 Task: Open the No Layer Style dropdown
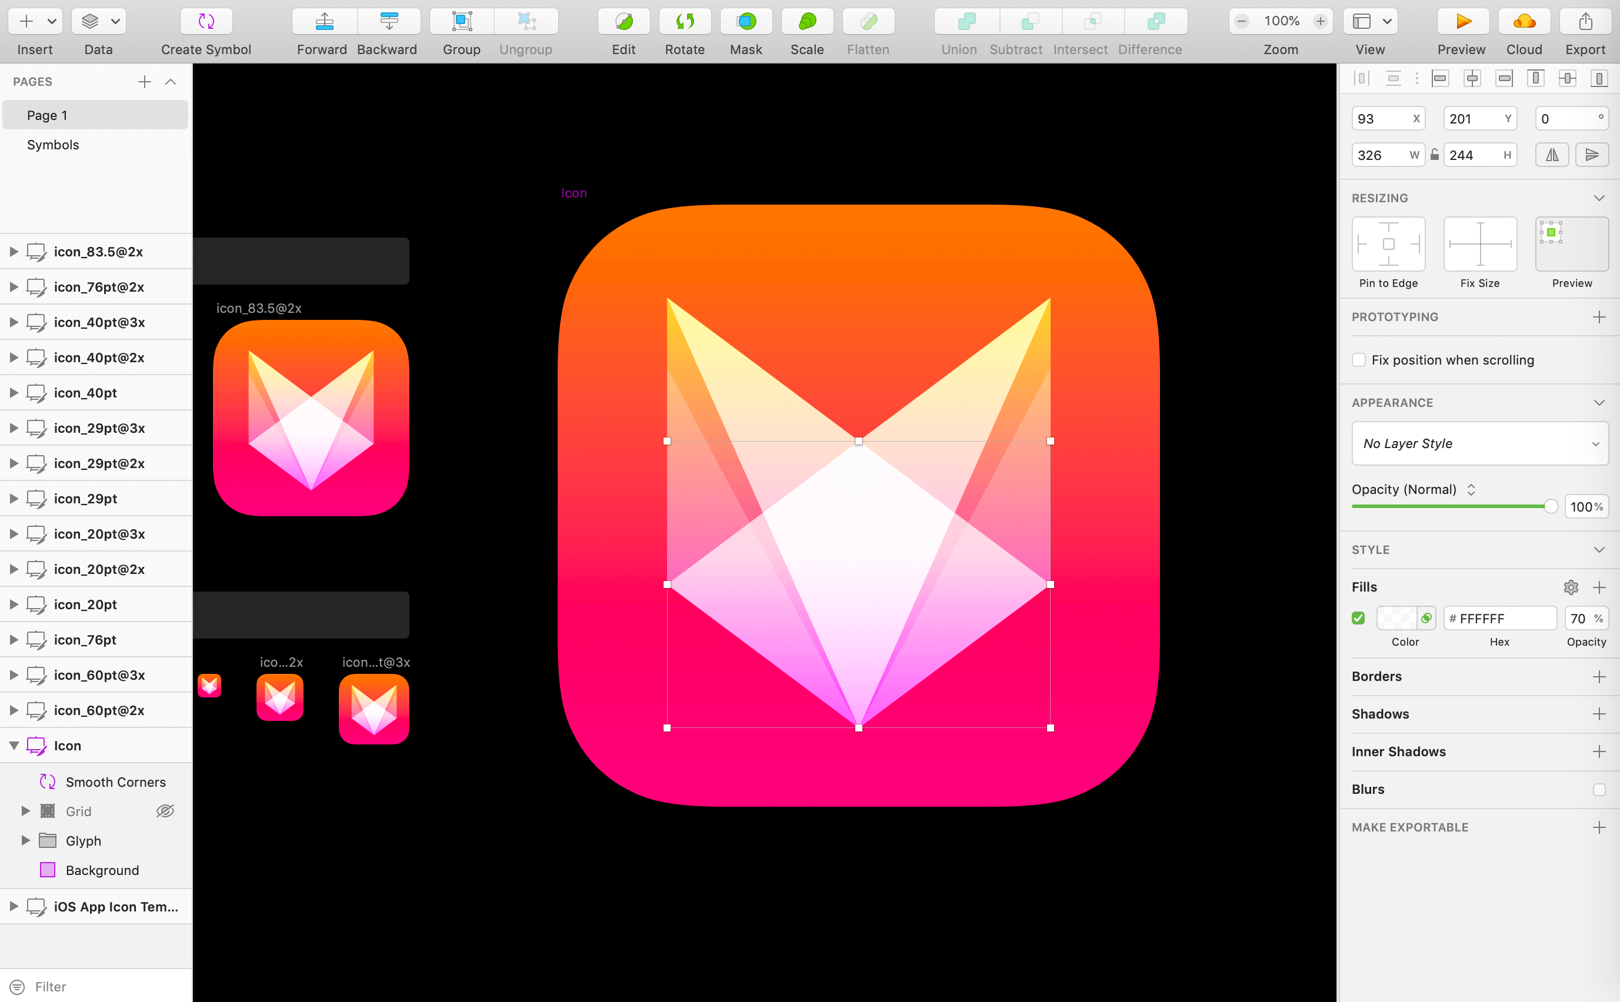[1479, 443]
